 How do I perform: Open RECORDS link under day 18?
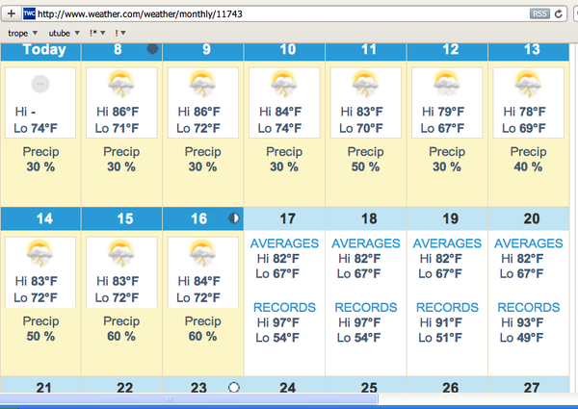(x=366, y=307)
